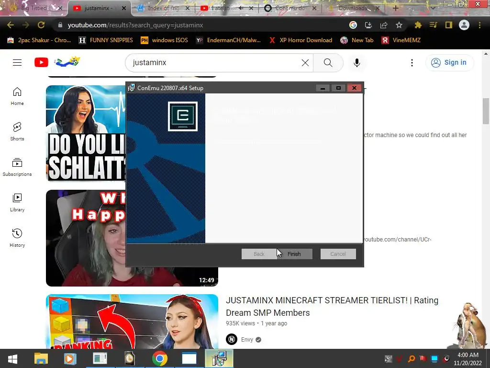Click the browser forward arrow
Image resolution: width=490 pixels, height=368 pixels.
coord(26,25)
